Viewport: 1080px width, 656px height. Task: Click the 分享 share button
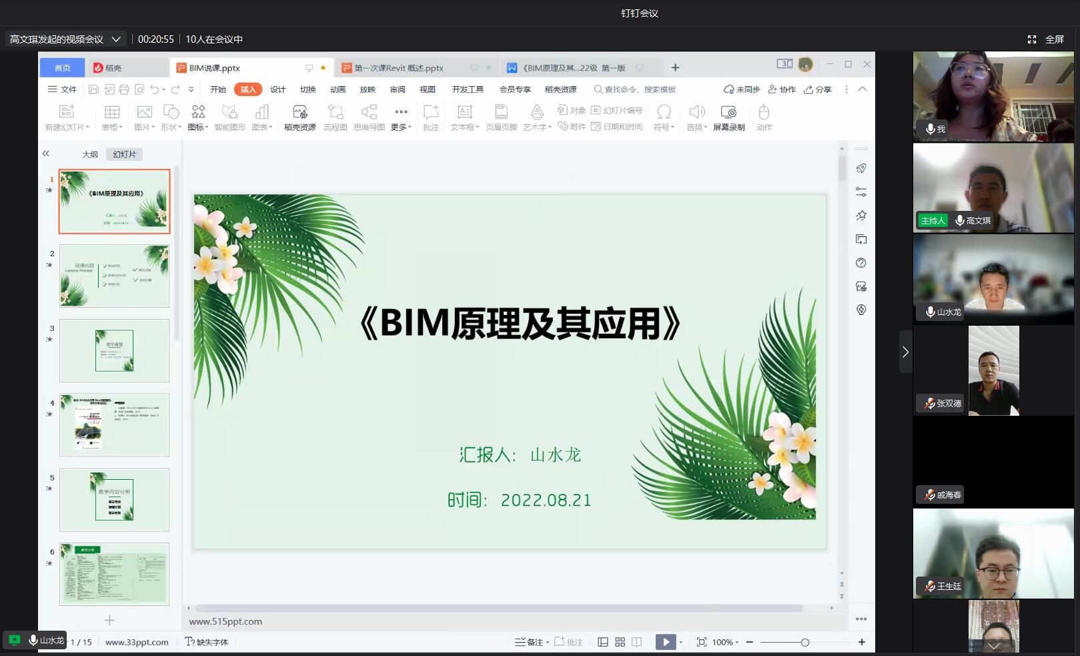[818, 89]
